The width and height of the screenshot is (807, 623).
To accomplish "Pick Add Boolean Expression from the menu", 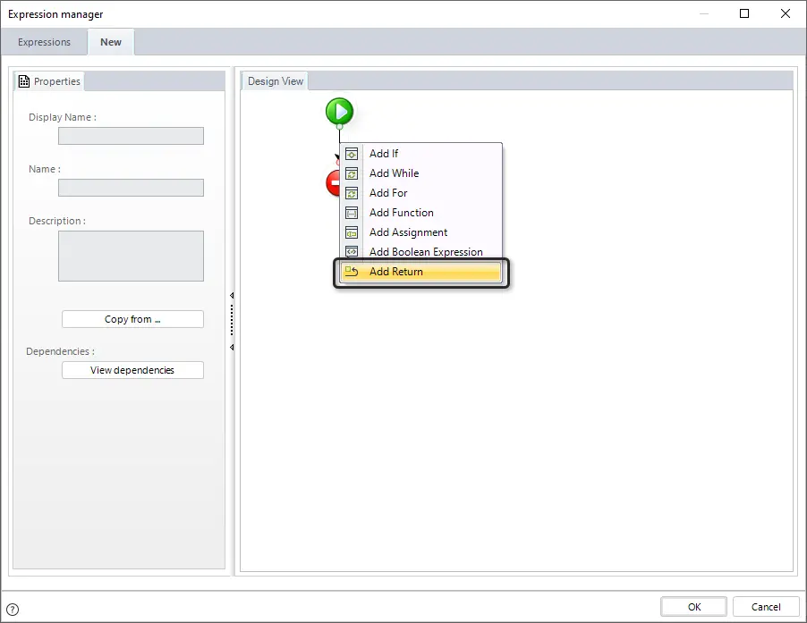I will tap(420, 252).
